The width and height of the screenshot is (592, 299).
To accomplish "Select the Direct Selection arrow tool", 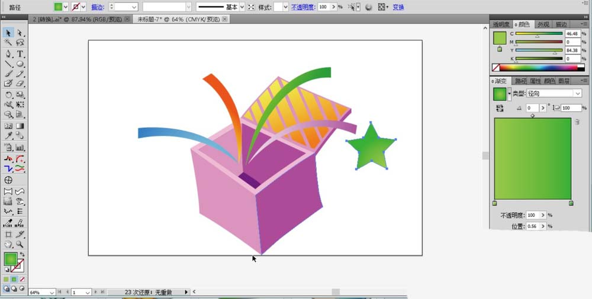I will [20, 33].
